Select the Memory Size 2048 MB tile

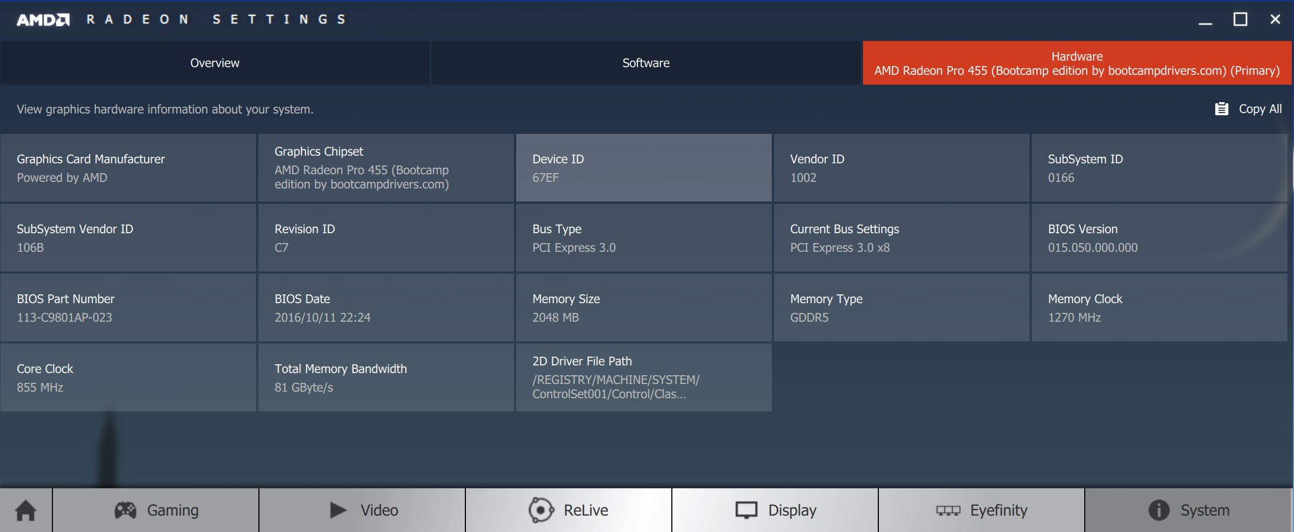pos(644,308)
